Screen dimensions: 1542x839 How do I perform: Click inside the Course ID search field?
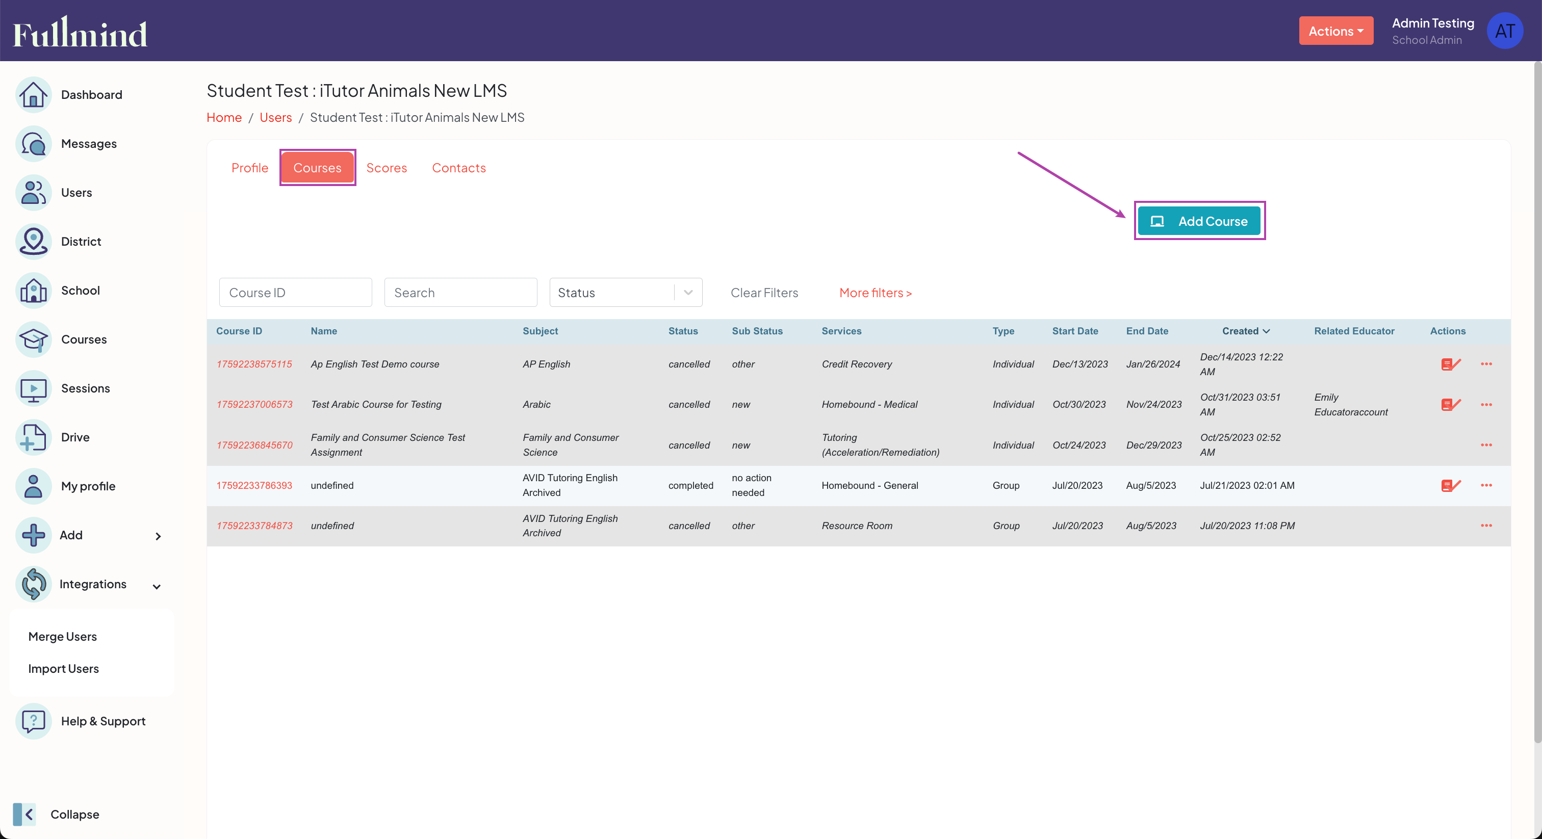pyautogui.click(x=295, y=292)
